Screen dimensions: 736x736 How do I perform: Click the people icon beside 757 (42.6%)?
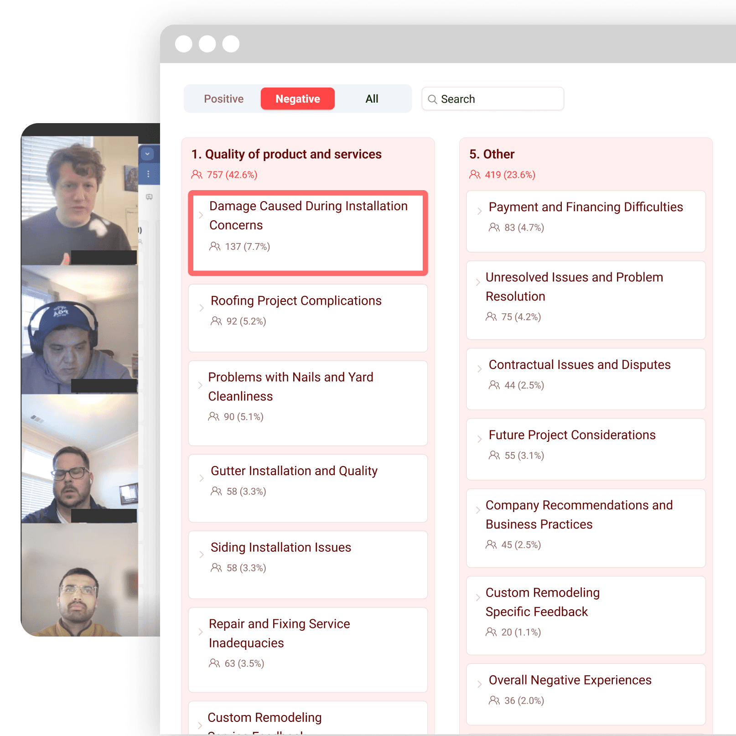(197, 175)
